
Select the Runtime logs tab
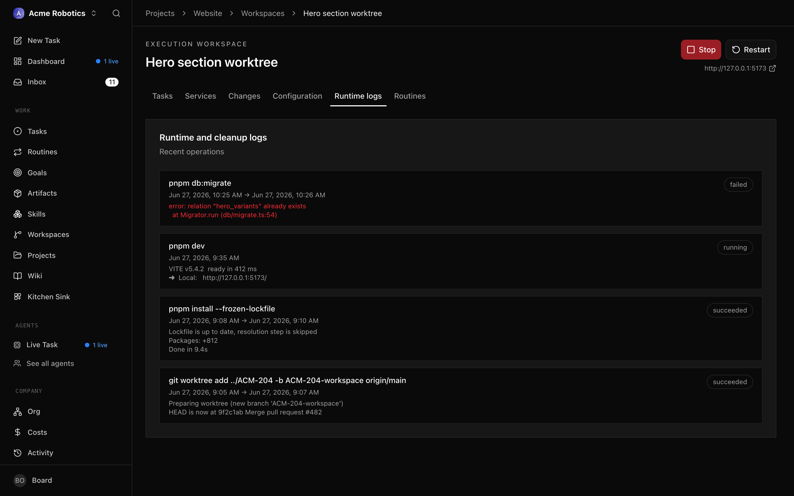tap(358, 96)
